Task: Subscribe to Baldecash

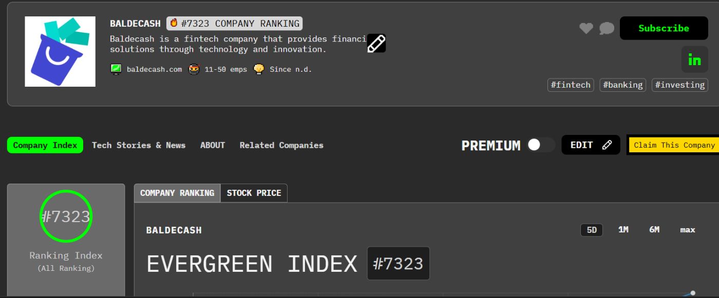Action: pos(664,28)
